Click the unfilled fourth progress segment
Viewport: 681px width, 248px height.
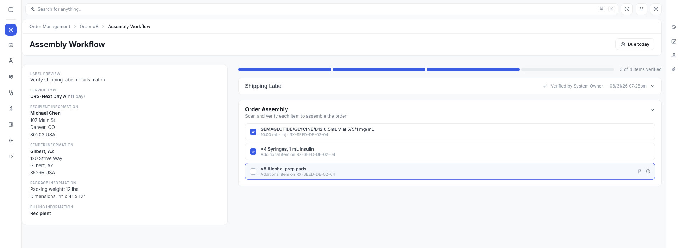(x=567, y=69)
